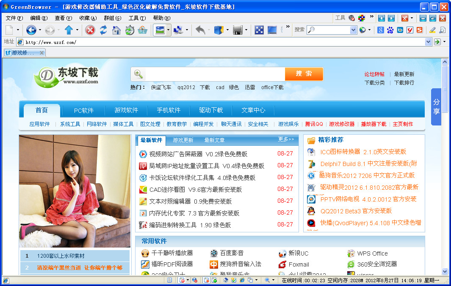451x286 pixels.
Task: Open the 论坛转帖 link
Action: coord(374,74)
